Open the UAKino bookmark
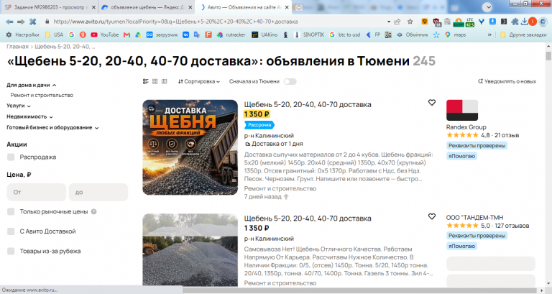 264,35
